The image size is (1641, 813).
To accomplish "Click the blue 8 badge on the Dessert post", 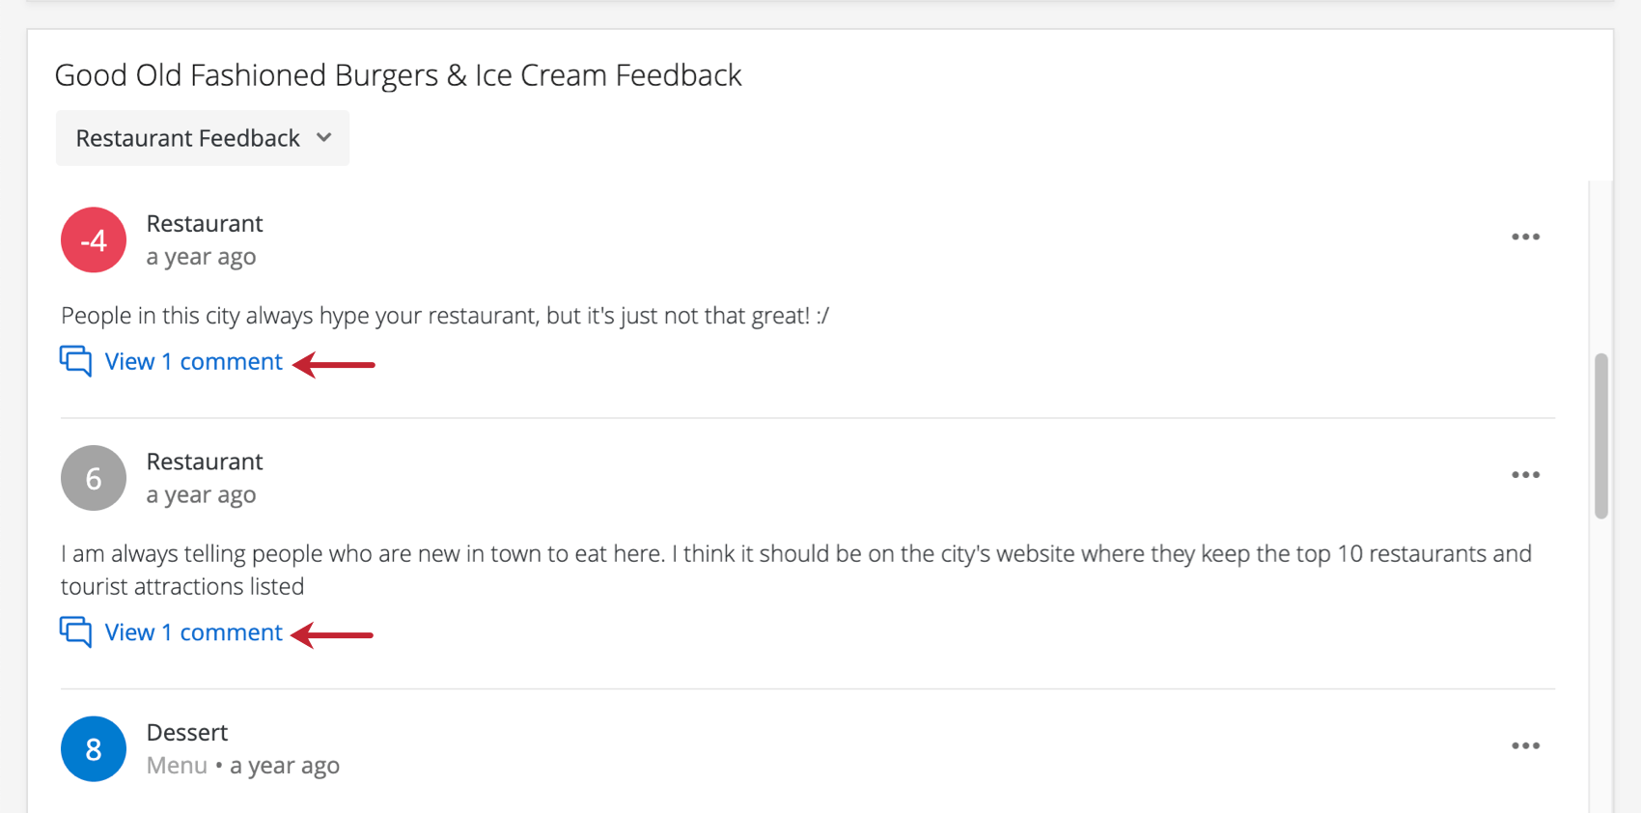I will tap(93, 748).
